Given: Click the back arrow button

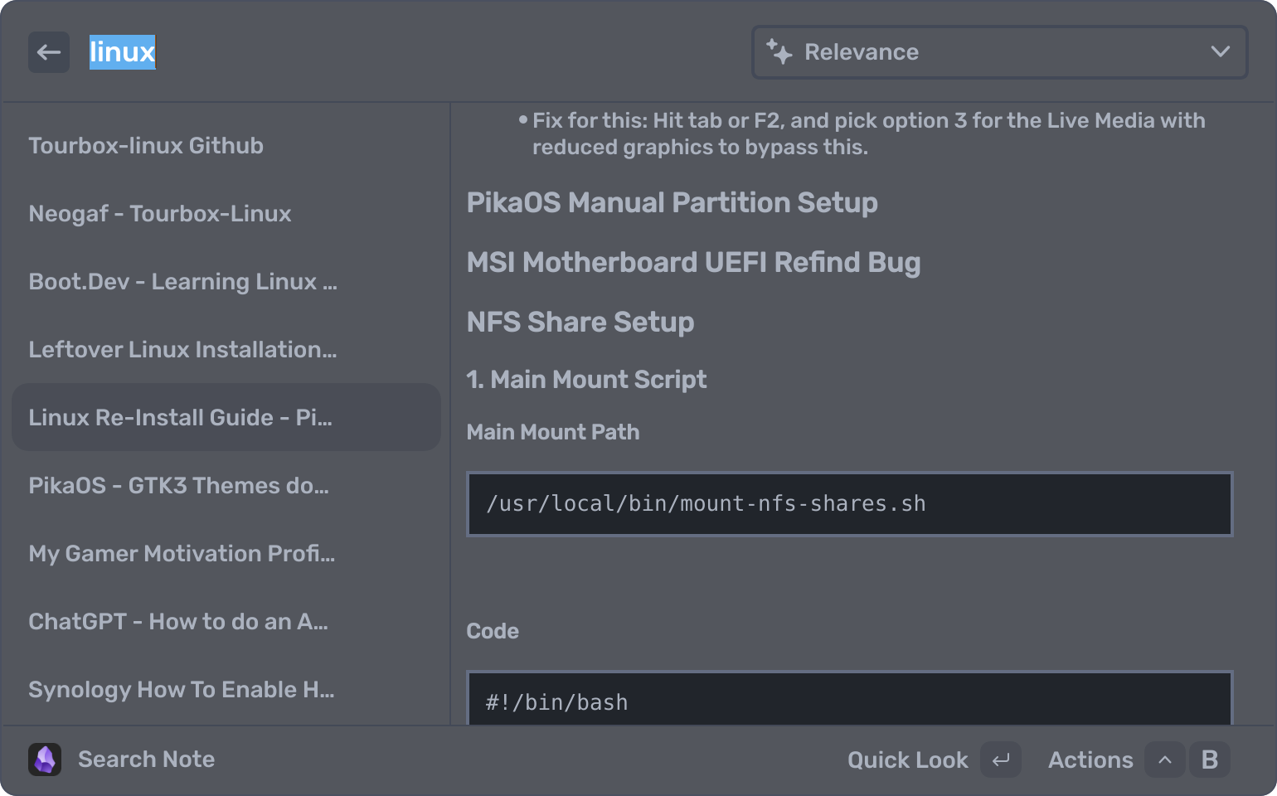Looking at the screenshot, I should pyautogui.click(x=49, y=52).
